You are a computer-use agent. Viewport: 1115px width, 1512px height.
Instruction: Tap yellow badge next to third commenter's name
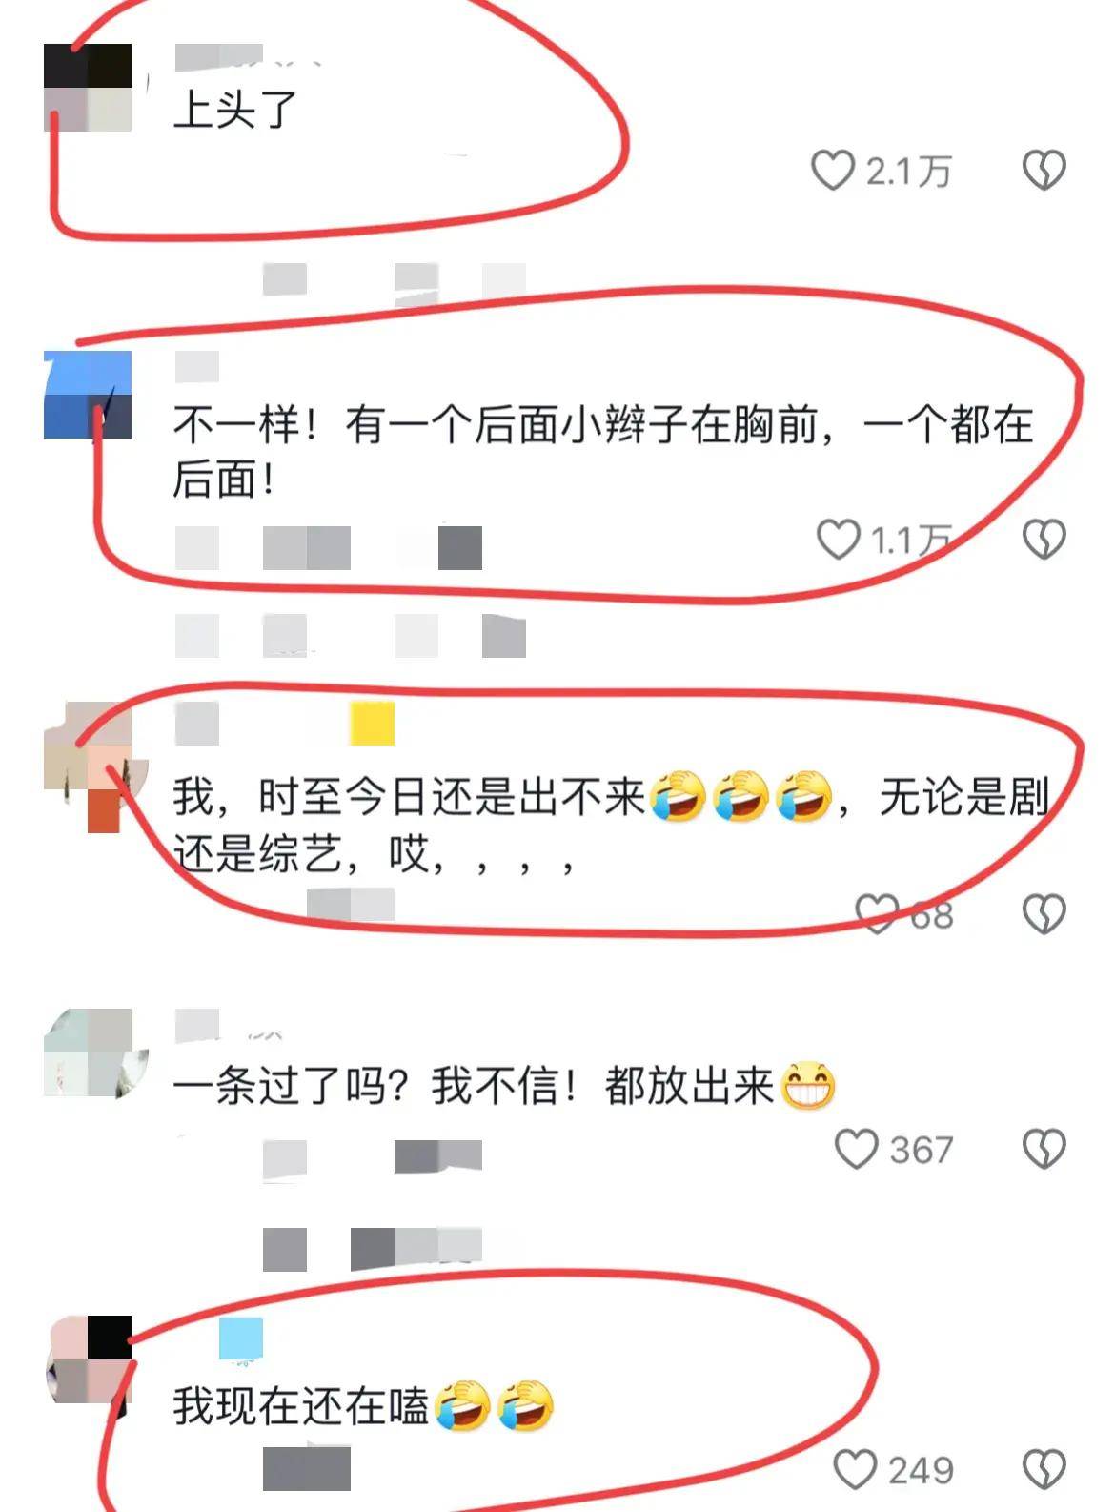(x=373, y=724)
